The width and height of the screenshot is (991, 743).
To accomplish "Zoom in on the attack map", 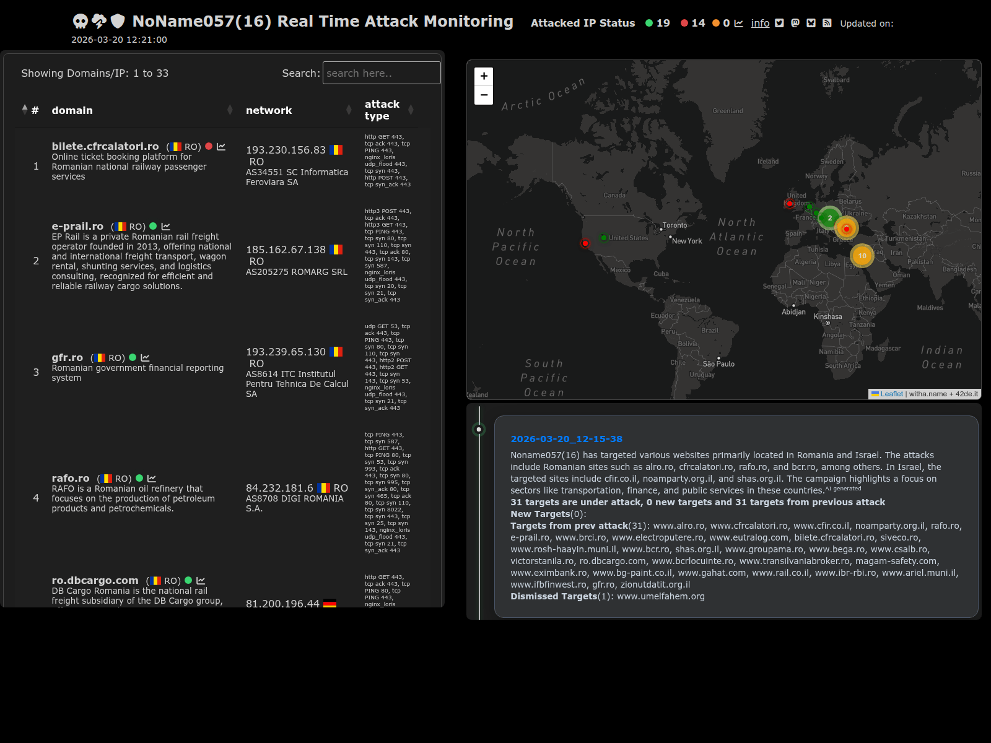I will coord(484,76).
